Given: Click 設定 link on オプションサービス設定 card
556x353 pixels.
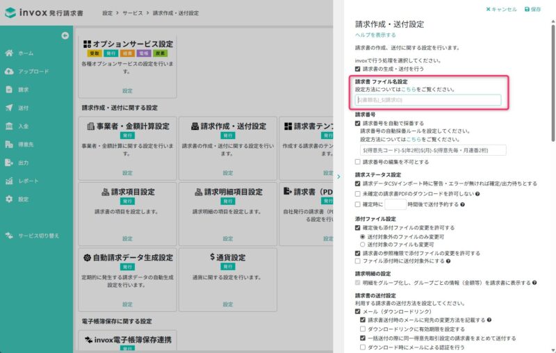Looking at the screenshot, I should click(127, 91).
